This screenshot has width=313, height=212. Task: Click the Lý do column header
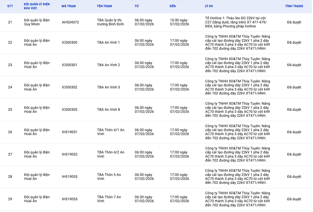(209, 6)
